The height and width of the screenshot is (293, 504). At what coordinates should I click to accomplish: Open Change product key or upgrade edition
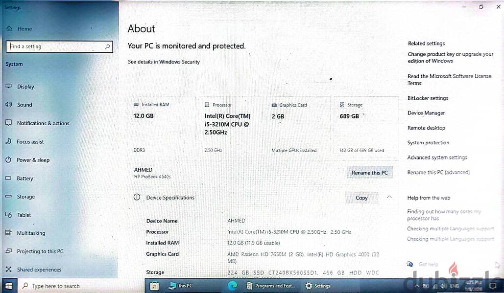pos(450,57)
